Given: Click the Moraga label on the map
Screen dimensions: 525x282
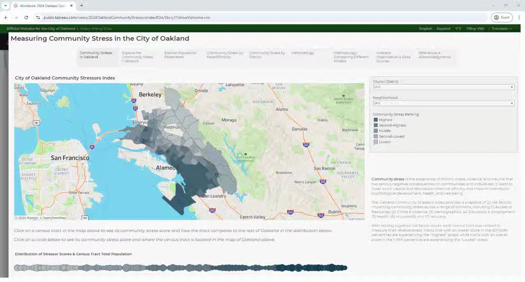Looking at the screenshot, I should (229, 120).
